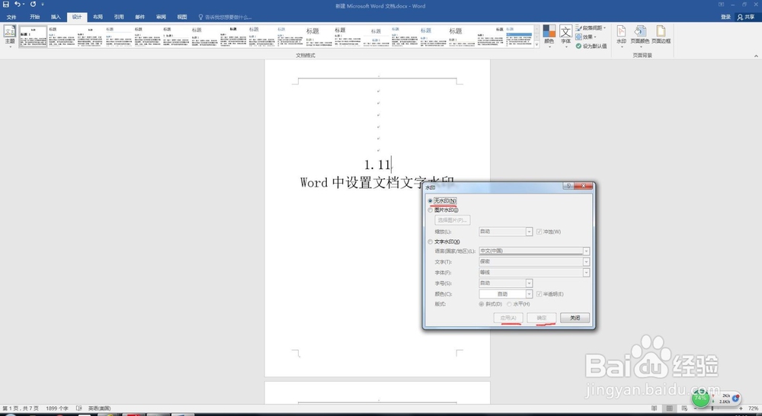Select 斜式 diagonal layout radio button

coord(481,304)
